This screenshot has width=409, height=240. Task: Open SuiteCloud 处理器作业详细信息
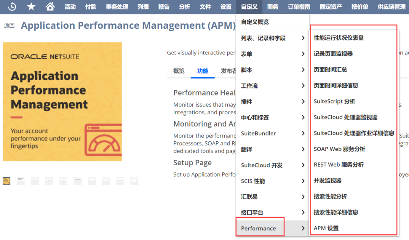point(354,133)
